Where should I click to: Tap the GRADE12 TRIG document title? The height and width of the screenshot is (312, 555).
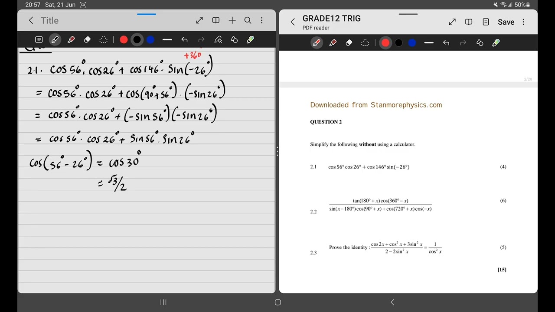(x=331, y=18)
